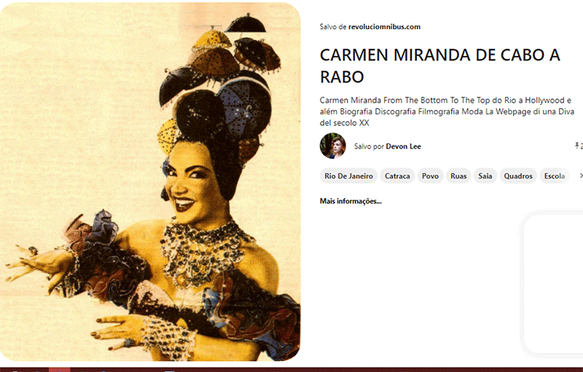Viewport: 583px width, 372px height.
Task: Select the Saia tag chip
Action: pos(485,176)
